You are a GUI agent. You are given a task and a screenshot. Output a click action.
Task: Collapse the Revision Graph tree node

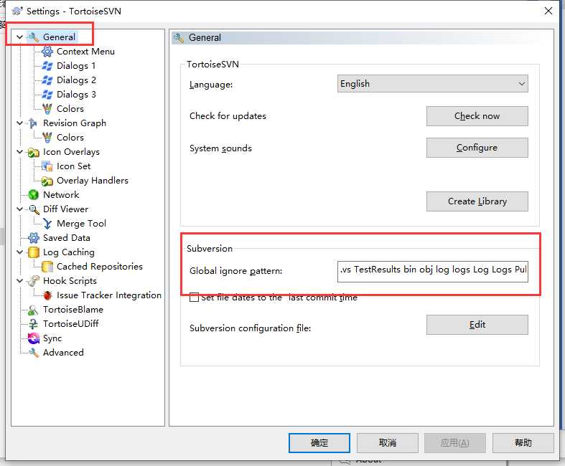pos(20,123)
